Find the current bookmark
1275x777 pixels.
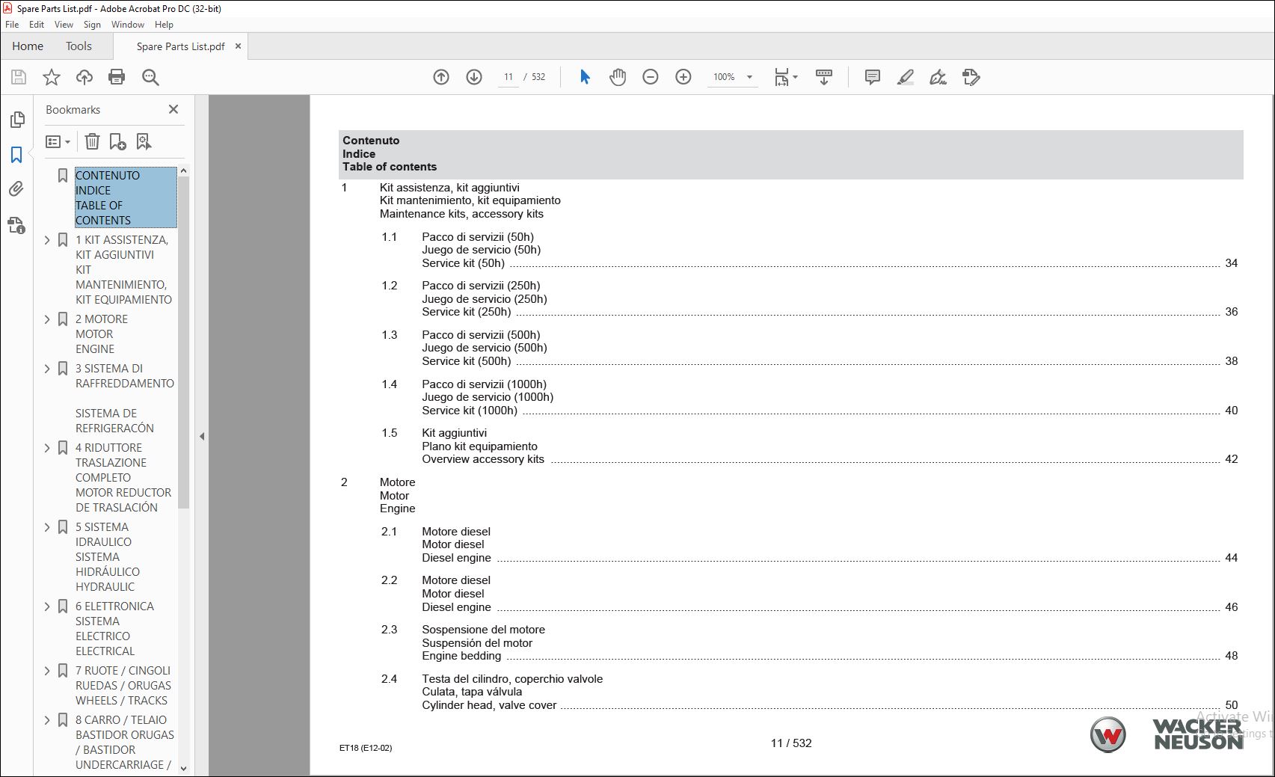(144, 141)
